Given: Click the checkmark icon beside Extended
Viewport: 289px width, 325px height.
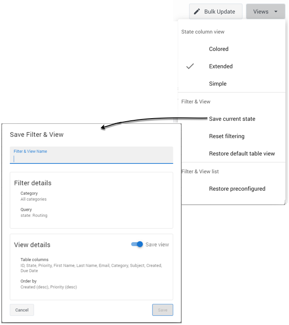Looking at the screenshot, I should [x=190, y=66].
